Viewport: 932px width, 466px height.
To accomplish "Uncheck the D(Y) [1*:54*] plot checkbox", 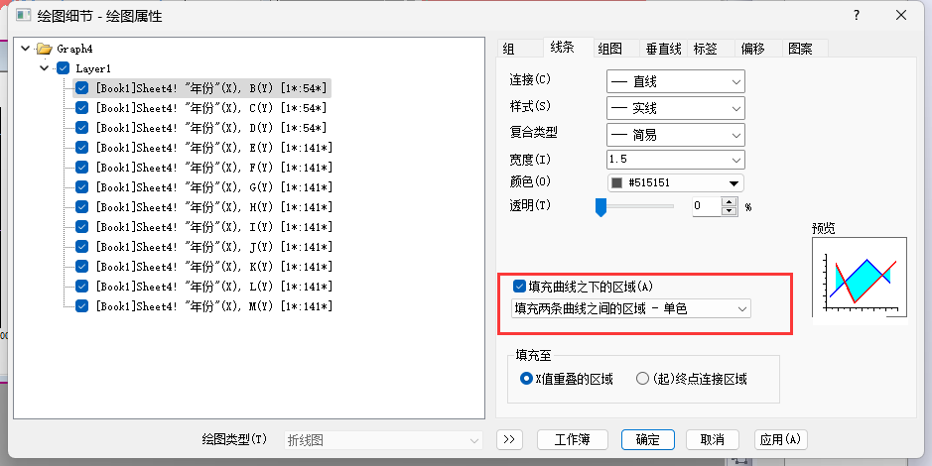I will pos(82,128).
